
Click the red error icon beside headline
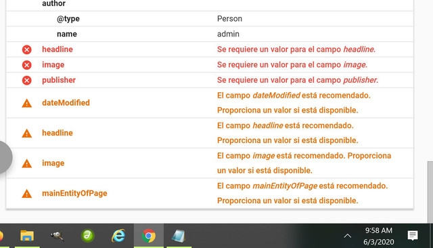(x=27, y=49)
